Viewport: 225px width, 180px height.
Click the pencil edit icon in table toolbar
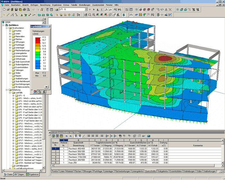click(x=84, y=136)
